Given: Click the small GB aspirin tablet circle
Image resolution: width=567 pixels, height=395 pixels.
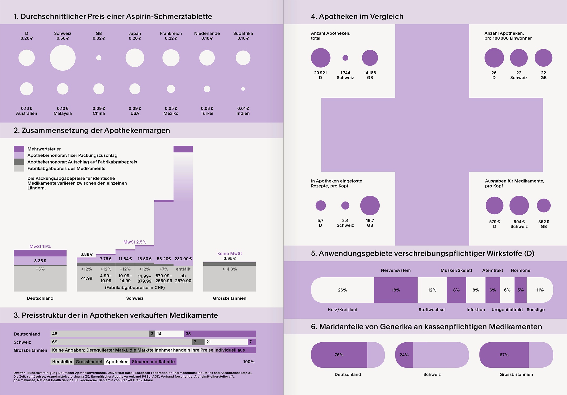Looking at the screenshot, I should [x=99, y=58].
